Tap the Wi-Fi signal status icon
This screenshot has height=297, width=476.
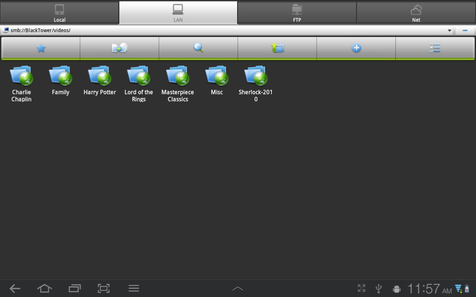[459, 289]
